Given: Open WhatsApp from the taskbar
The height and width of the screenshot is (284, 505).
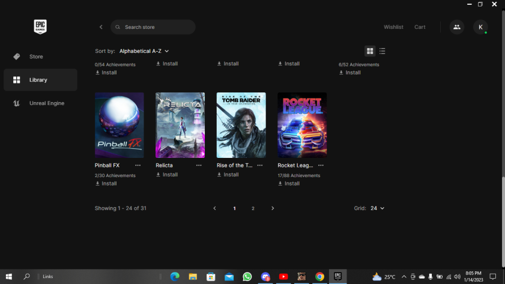Looking at the screenshot, I should pos(247,277).
